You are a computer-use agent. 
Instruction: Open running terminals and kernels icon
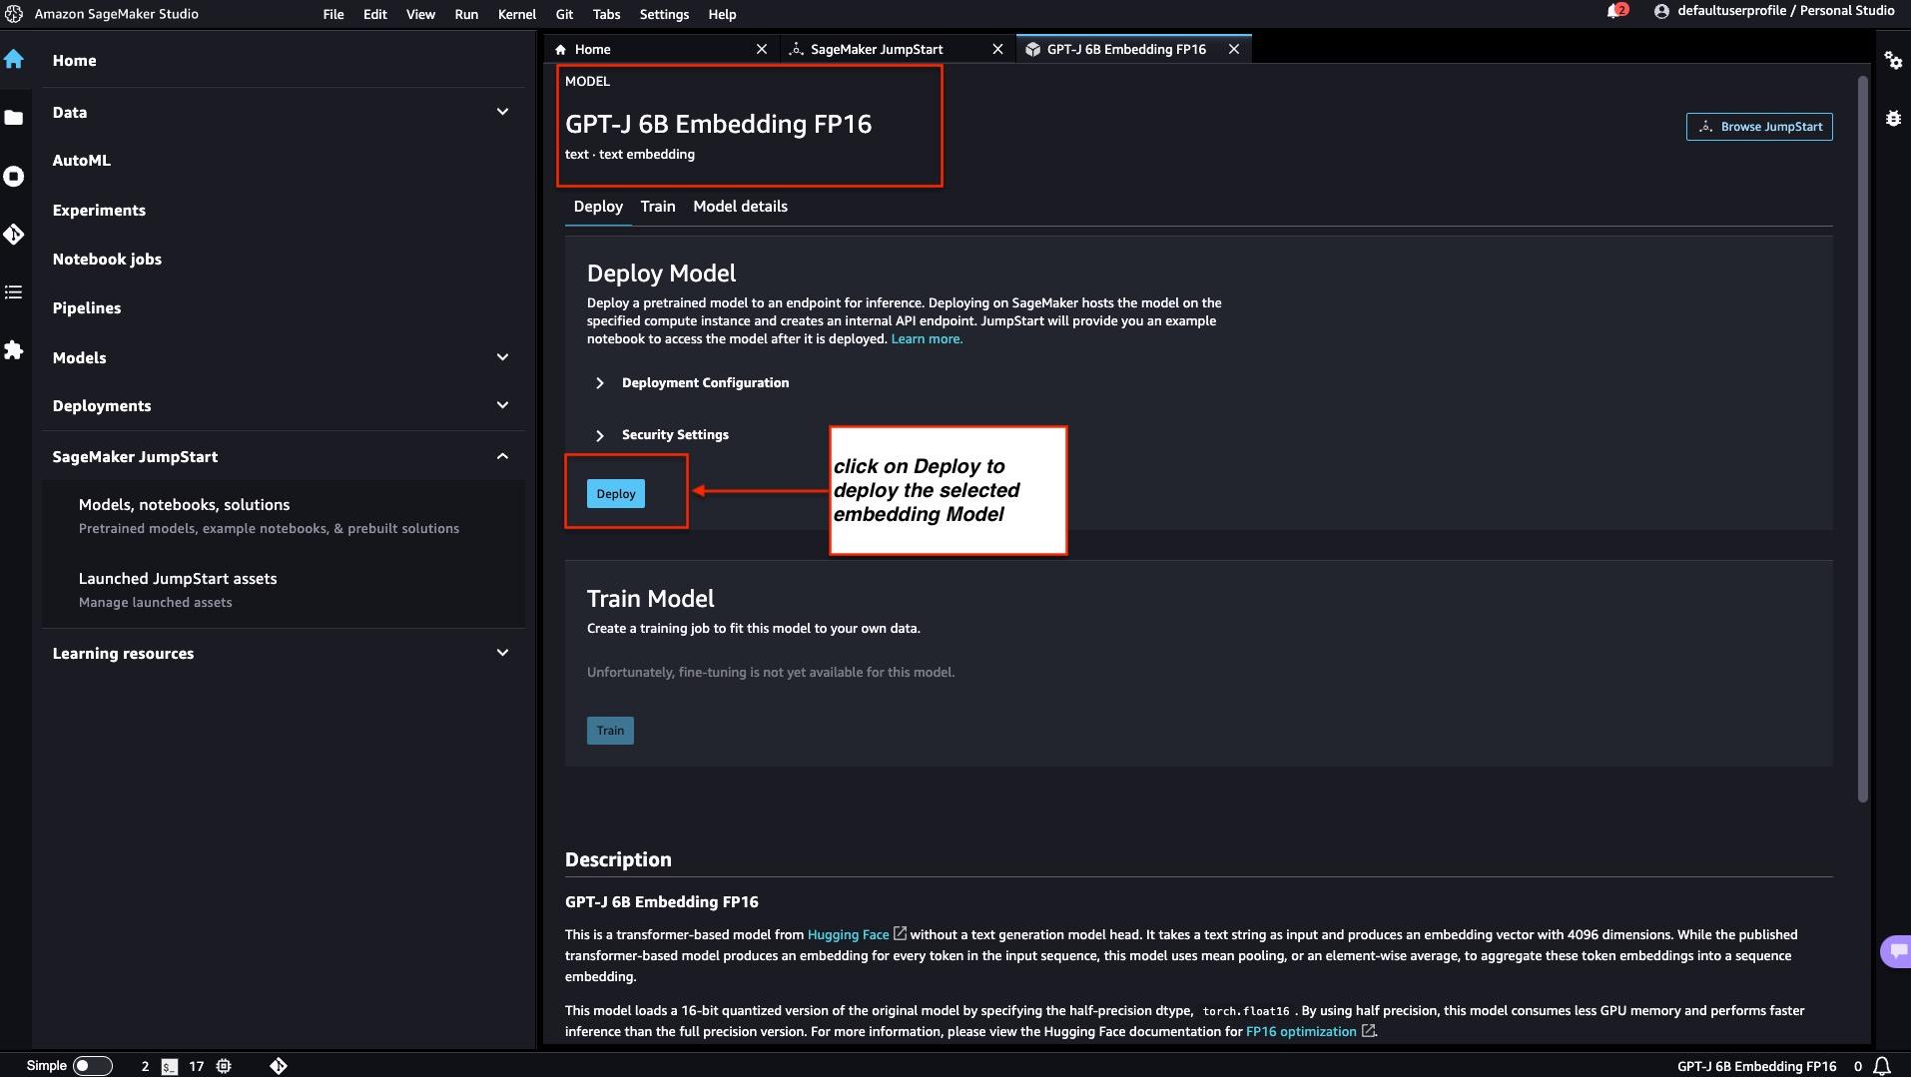pyautogui.click(x=14, y=177)
